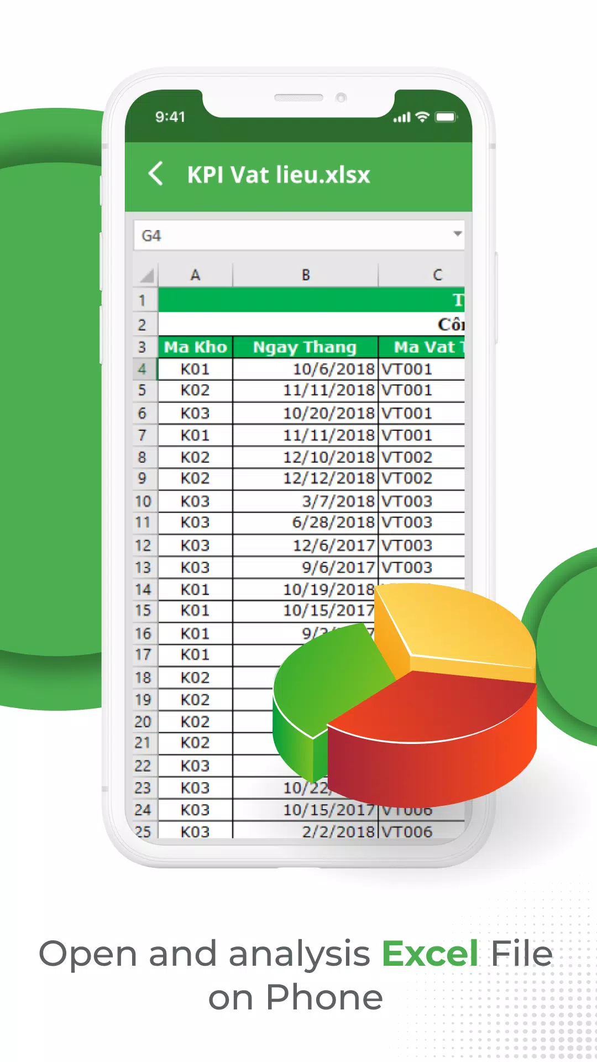Select column A header

click(195, 275)
